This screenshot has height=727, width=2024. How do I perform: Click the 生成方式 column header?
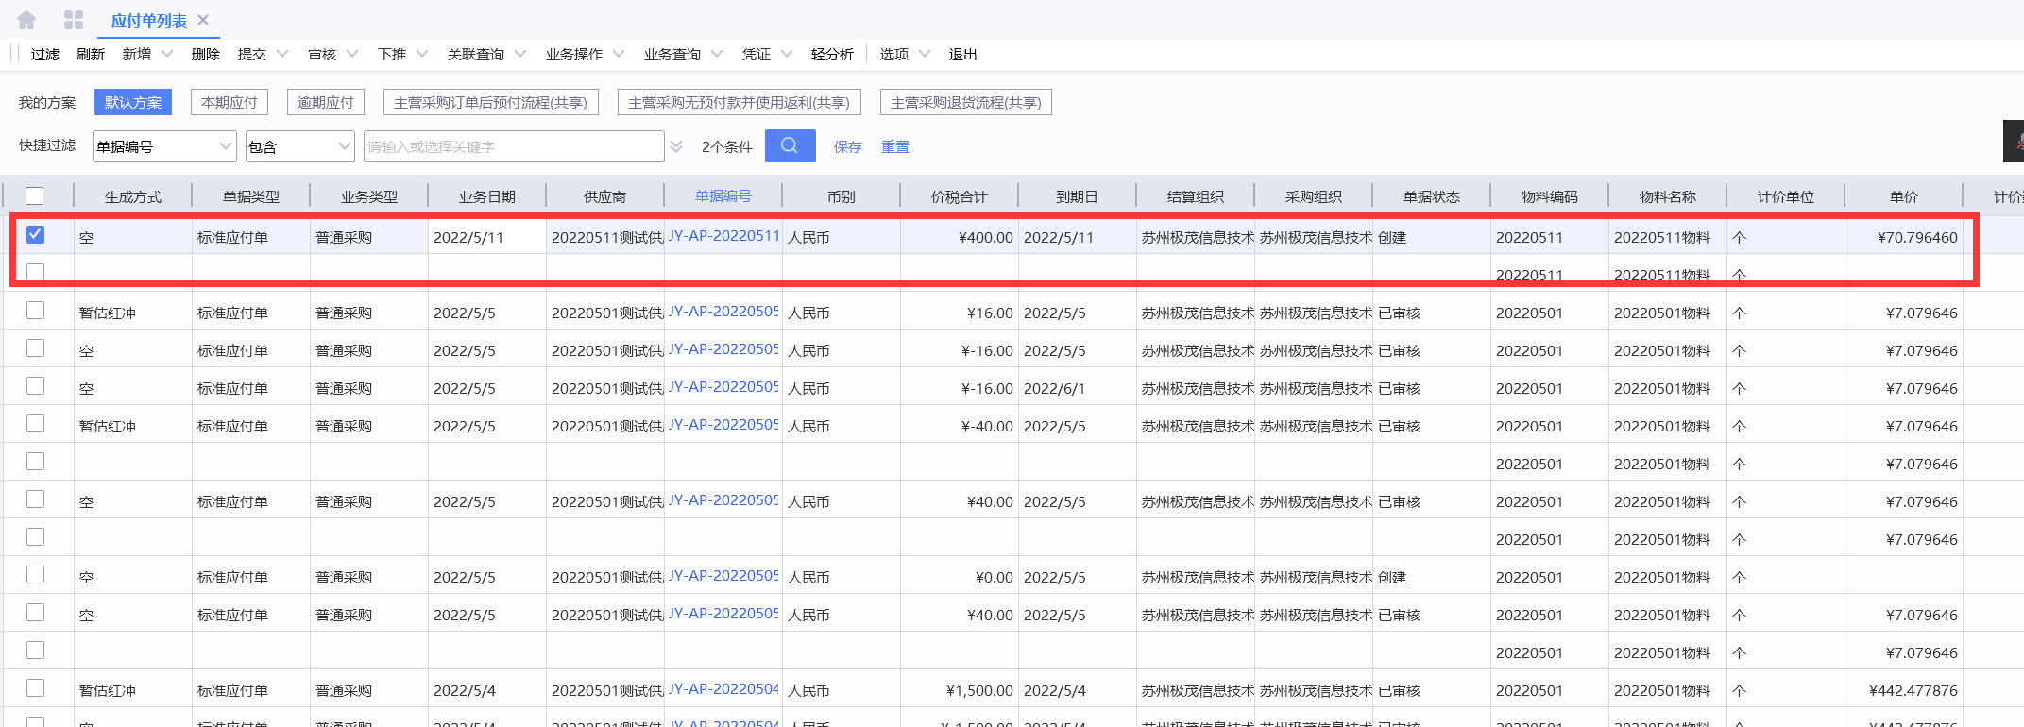coord(133,196)
